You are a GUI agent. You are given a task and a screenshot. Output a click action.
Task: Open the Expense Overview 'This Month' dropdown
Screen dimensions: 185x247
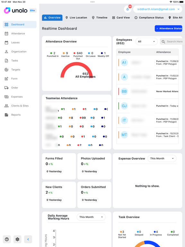click(162, 159)
